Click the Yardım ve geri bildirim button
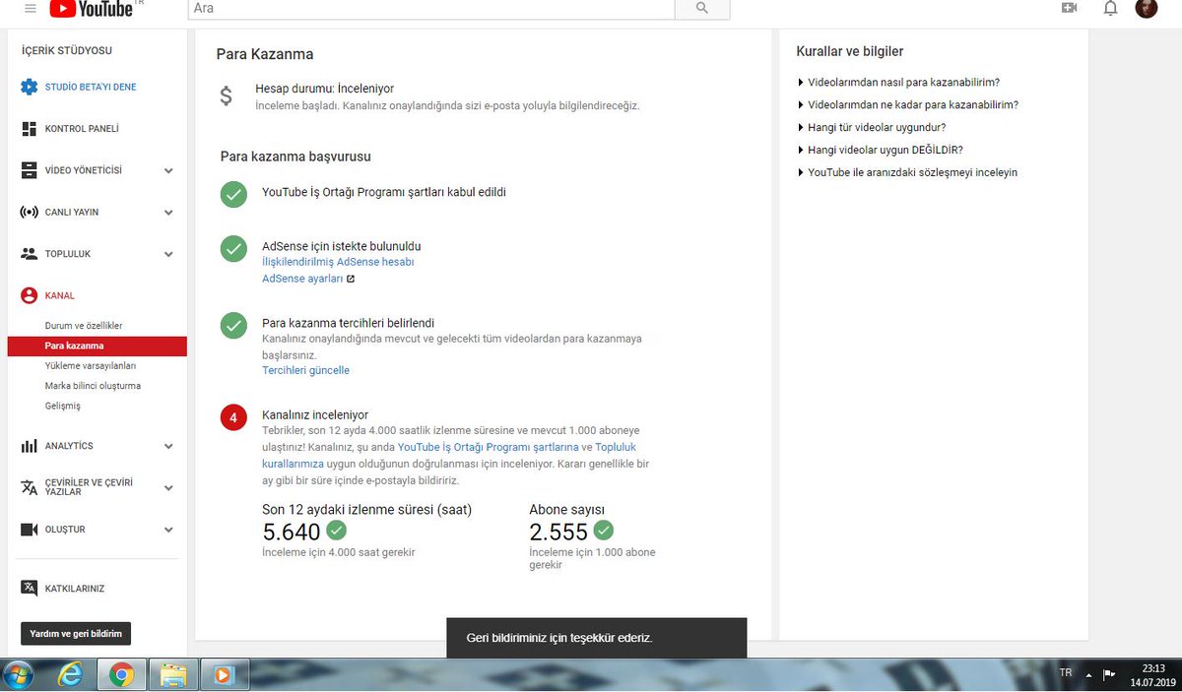This screenshot has width=1182, height=692. click(x=76, y=634)
